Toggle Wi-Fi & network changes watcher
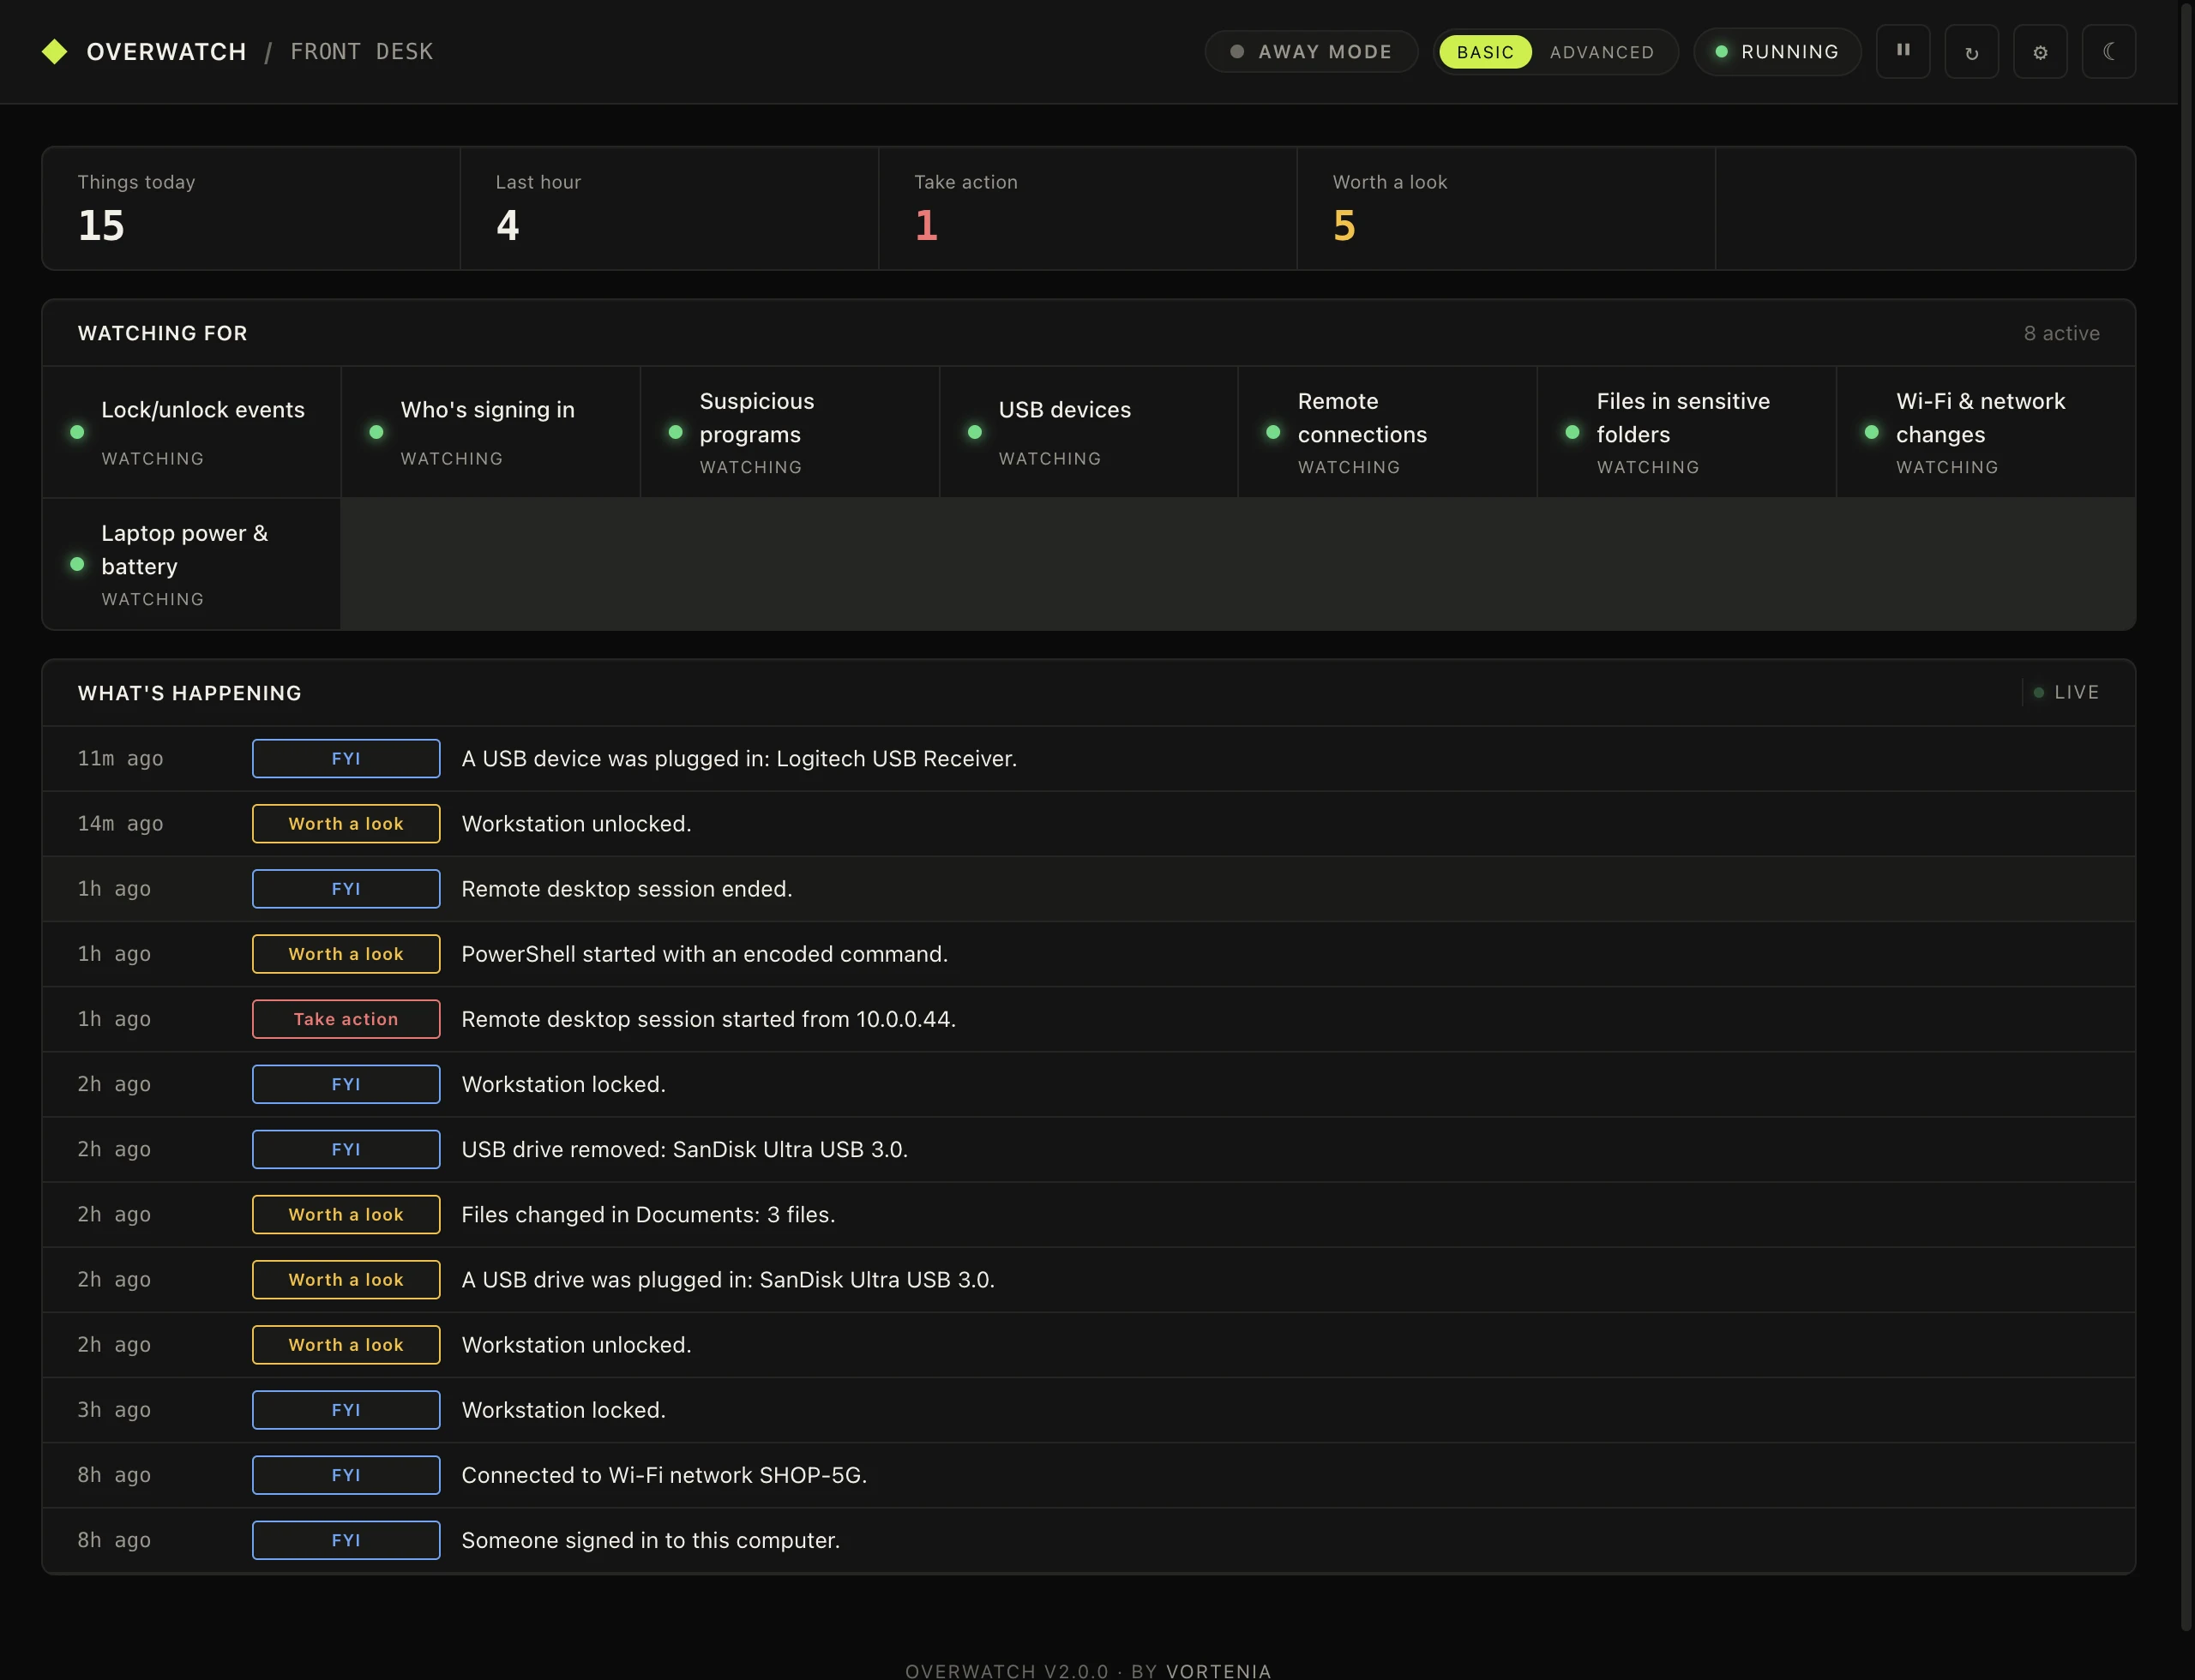 point(1986,432)
